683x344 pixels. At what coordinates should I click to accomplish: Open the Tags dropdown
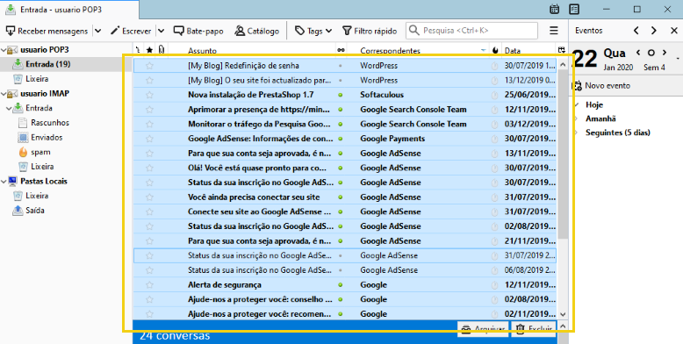click(313, 31)
